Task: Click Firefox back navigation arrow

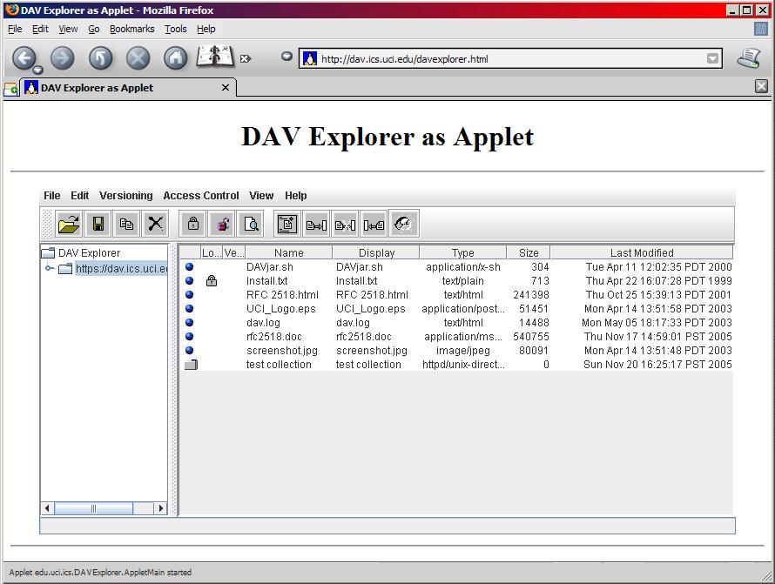Action: click(25, 58)
